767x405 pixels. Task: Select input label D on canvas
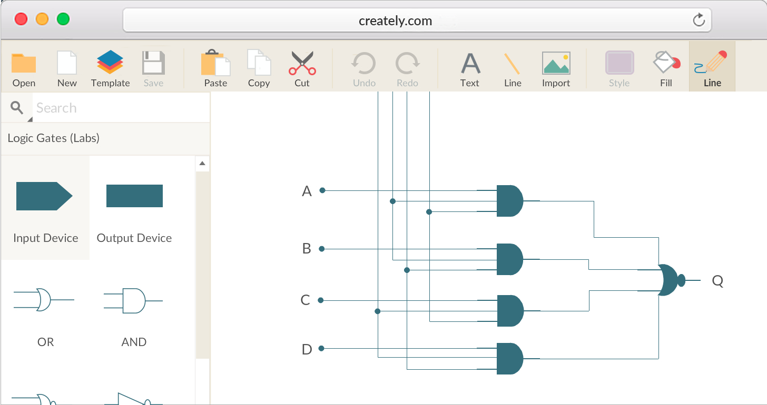pos(307,349)
